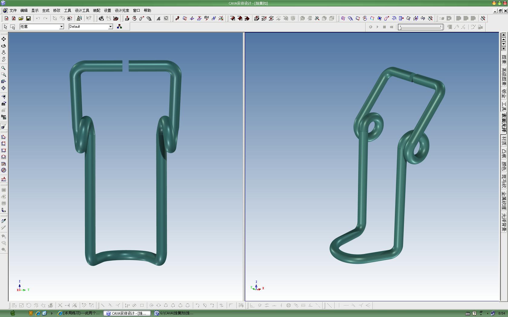Image resolution: width=508 pixels, height=317 pixels.
Task: Select the extrude feature tool icon
Action: tap(127, 18)
